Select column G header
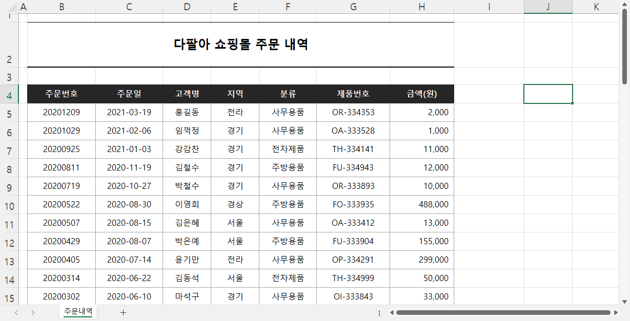 tap(353, 7)
